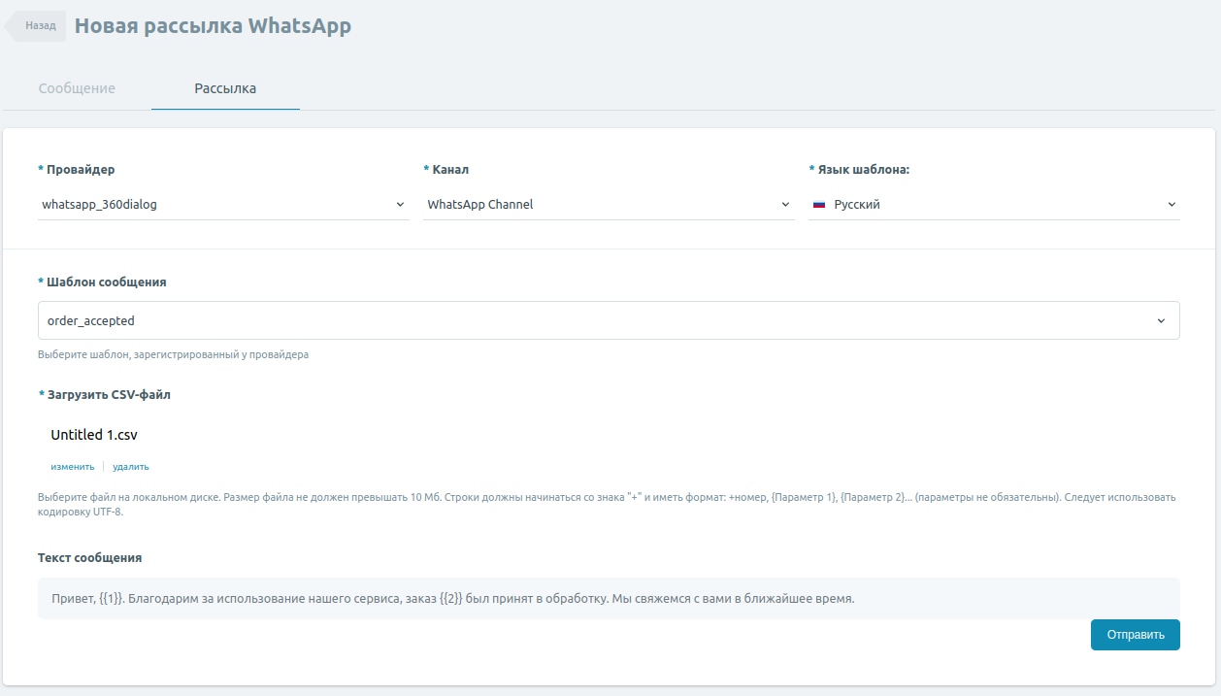Go back using the Назад arrow button
This screenshot has height=696, width=1221.
(x=37, y=26)
